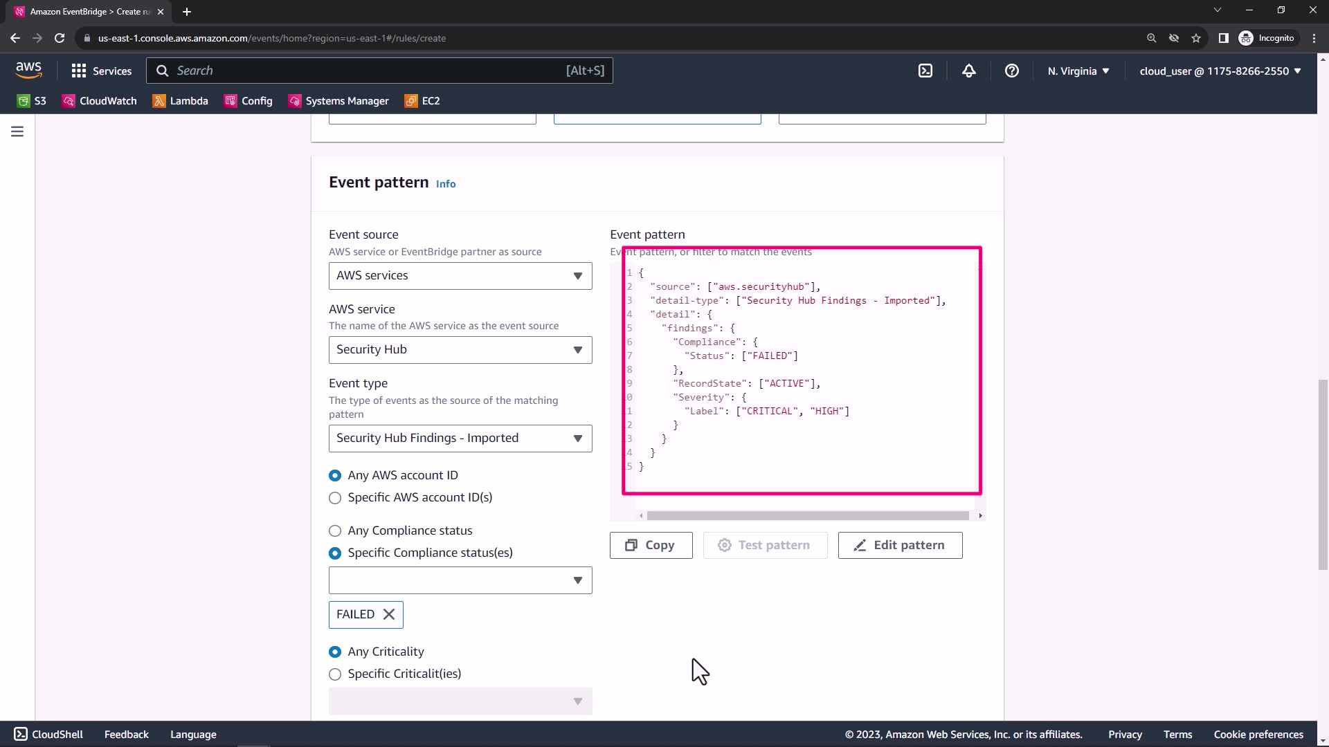Viewport: 1329px width, 747px height.
Task: Select Specific Criticalit(ies) radio option
Action: pyautogui.click(x=335, y=674)
